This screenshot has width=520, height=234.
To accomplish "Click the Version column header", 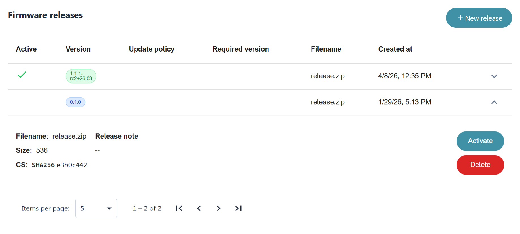I will click(78, 49).
